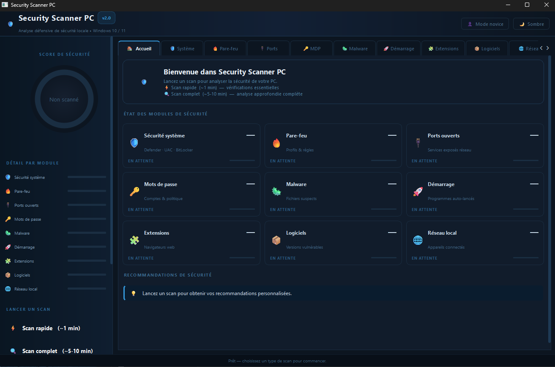Click the Malware progress bar in sidebar
555x367 pixels.
click(87, 233)
